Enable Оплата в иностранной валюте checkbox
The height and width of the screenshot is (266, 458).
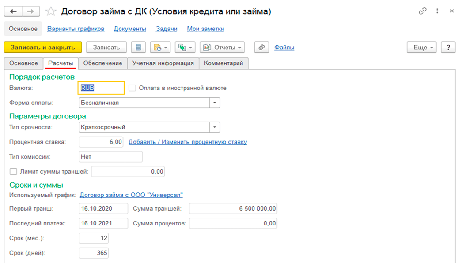coord(132,88)
